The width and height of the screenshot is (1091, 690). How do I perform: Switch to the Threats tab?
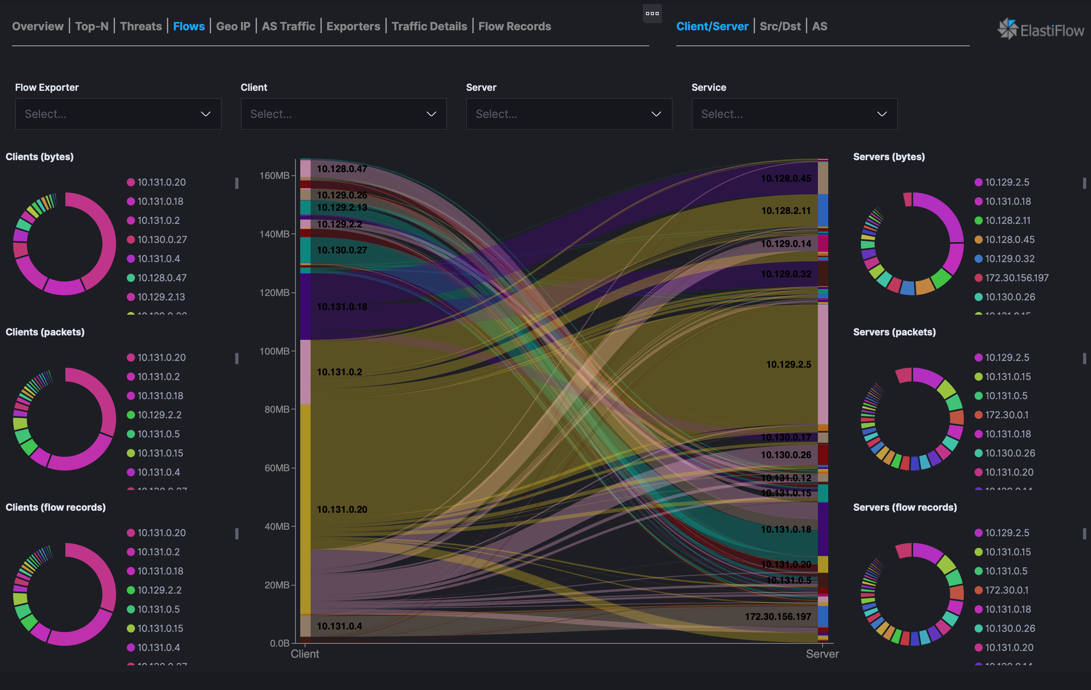tap(141, 26)
